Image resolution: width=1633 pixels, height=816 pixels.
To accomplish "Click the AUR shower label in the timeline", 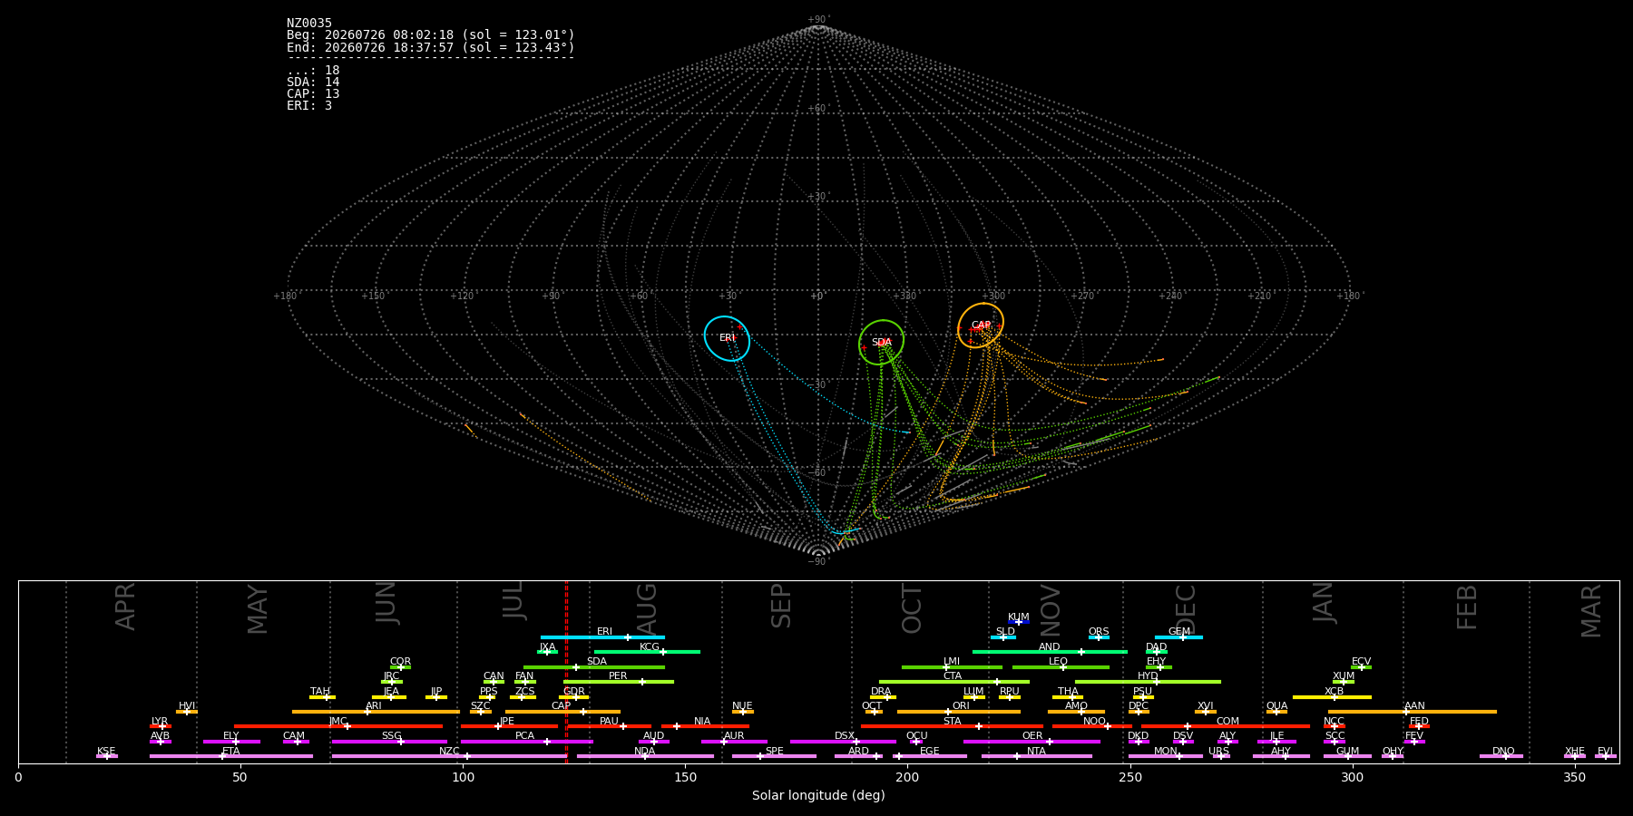I will tap(734, 736).
